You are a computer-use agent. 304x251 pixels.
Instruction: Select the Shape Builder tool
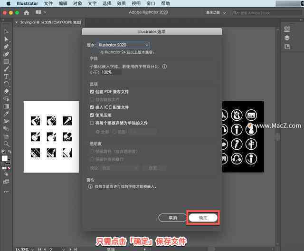point(6,99)
